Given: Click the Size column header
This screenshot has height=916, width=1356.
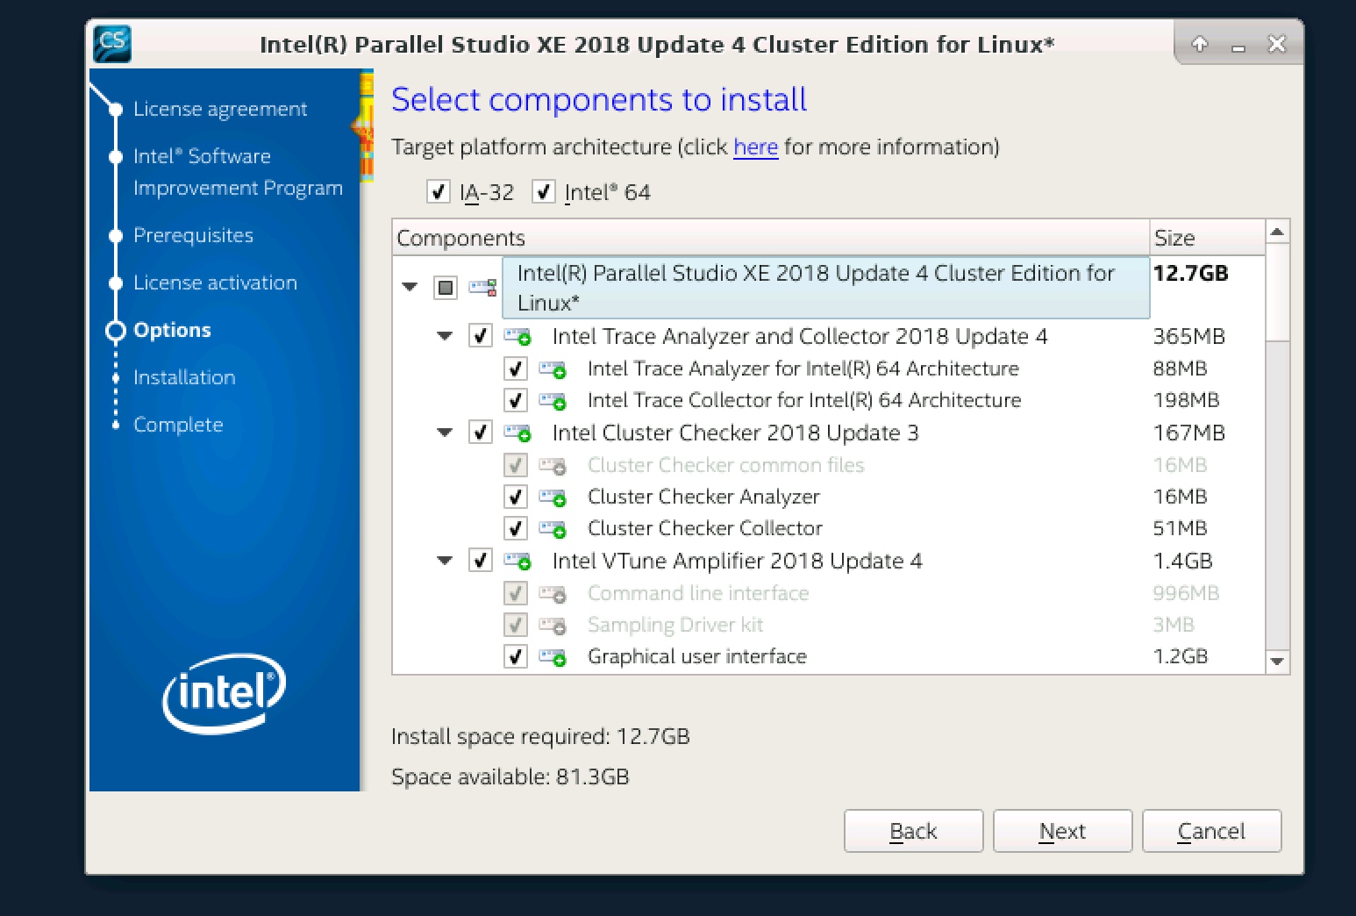Looking at the screenshot, I should pyautogui.click(x=1206, y=238).
